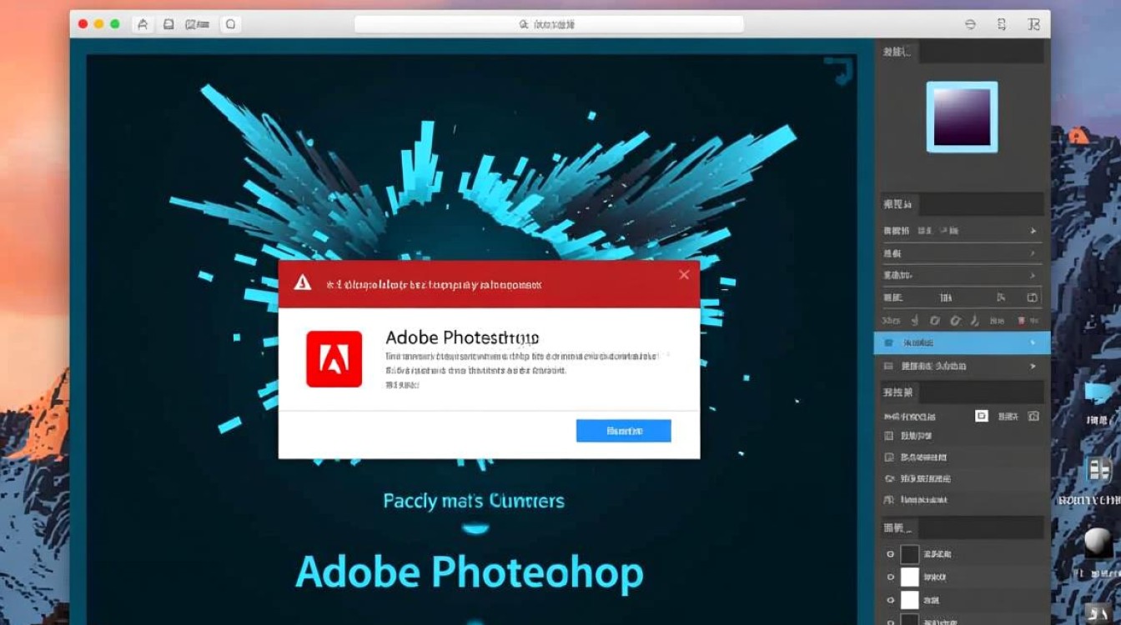This screenshot has width=1121, height=625.
Task: Click the purple gradient color swatch
Action: [962, 117]
